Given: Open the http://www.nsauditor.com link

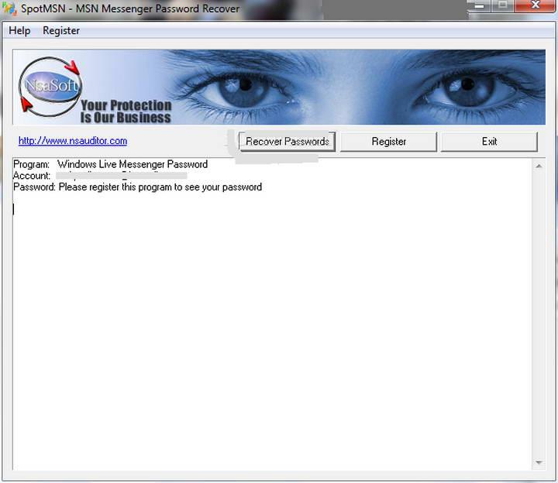Looking at the screenshot, I should tap(73, 141).
